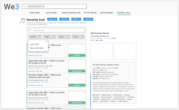Open the first building photo placeholder

tap(101, 51)
